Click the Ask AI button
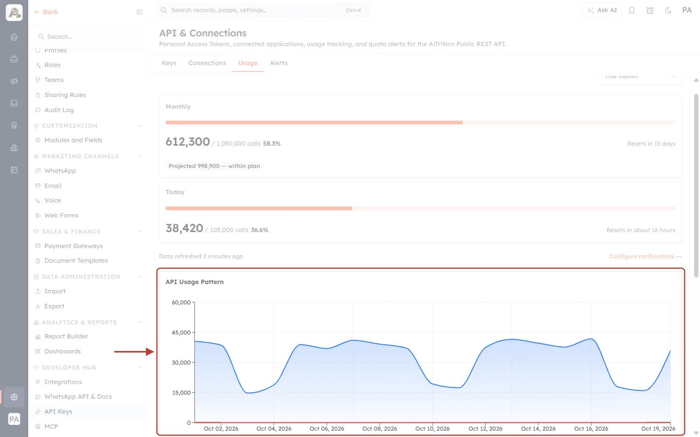The height and width of the screenshot is (437, 700). pos(602,10)
